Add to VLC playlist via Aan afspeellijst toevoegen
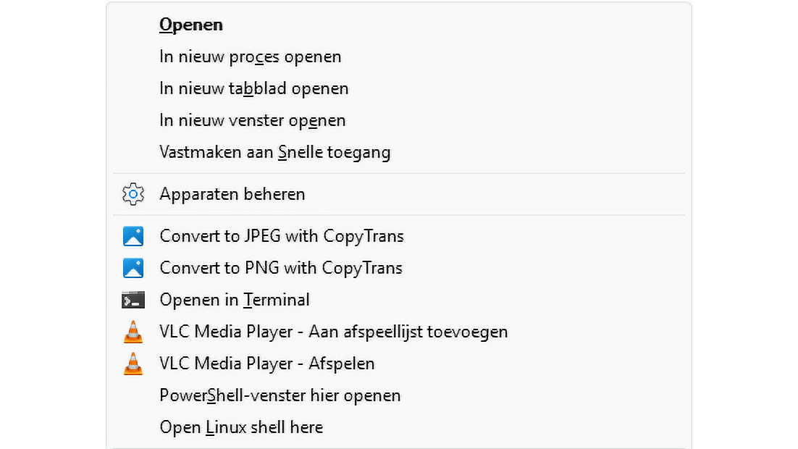The width and height of the screenshot is (798, 449). 333,332
